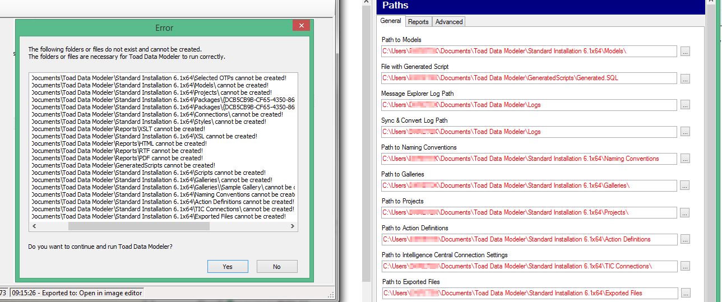Click the Intelligence Central Connection Settings field
Viewport: 722px width, 302px height.
point(529,266)
